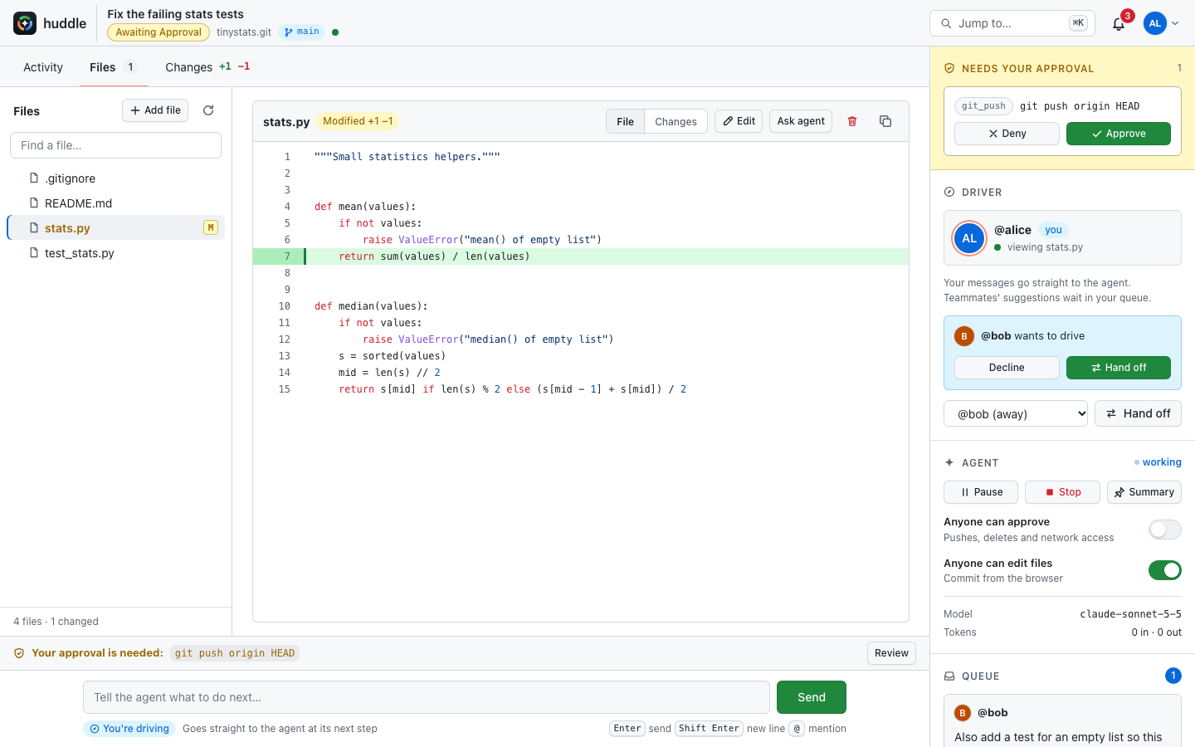Click the huddle logo icon
The width and height of the screenshot is (1195, 747).
(x=25, y=23)
